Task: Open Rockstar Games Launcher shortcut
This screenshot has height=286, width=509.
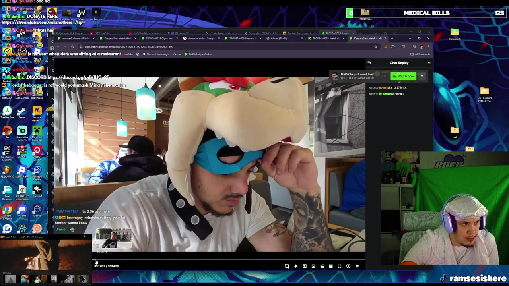Action: pyautogui.click(x=37, y=113)
